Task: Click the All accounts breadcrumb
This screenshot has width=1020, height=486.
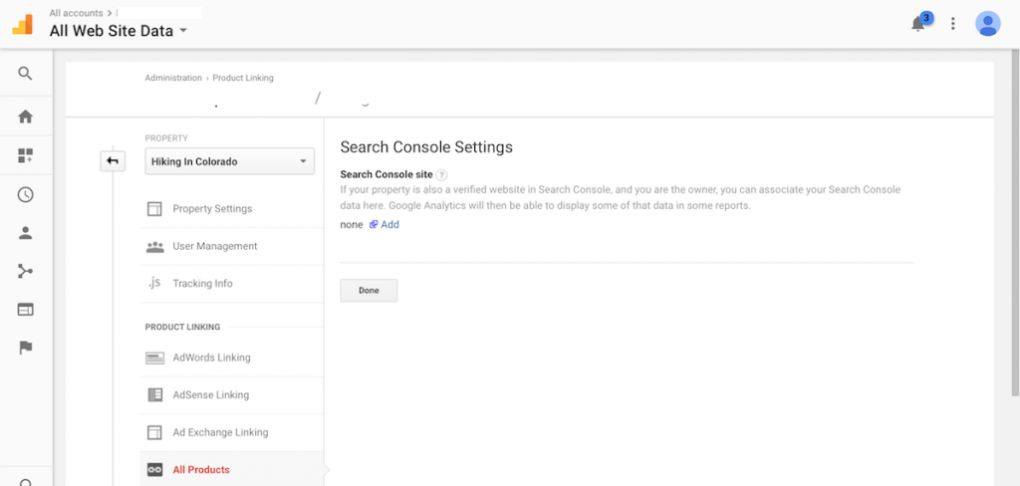Action: click(x=76, y=13)
